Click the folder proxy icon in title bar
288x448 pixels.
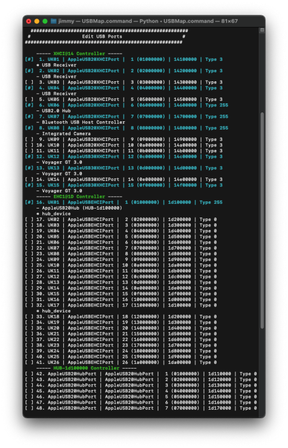tap(53, 21)
